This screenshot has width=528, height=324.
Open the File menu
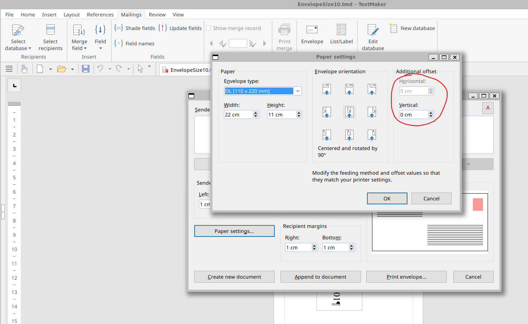click(9, 15)
